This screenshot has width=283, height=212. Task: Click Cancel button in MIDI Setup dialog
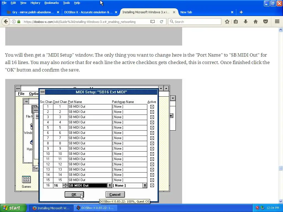pos(115,195)
